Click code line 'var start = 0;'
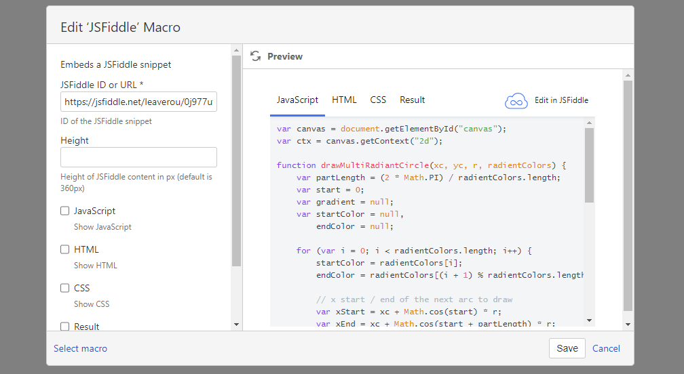The image size is (684, 374). 330,190
